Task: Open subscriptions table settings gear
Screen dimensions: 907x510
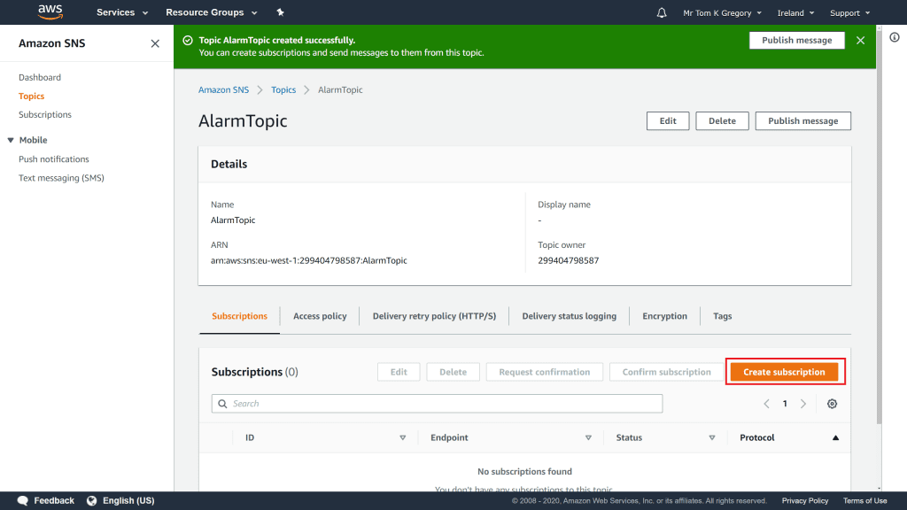Action: point(832,404)
